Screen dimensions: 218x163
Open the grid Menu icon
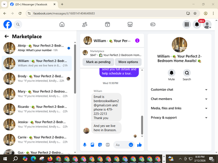coord(187,24)
